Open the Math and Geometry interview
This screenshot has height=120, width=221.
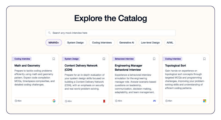[x=27, y=65]
